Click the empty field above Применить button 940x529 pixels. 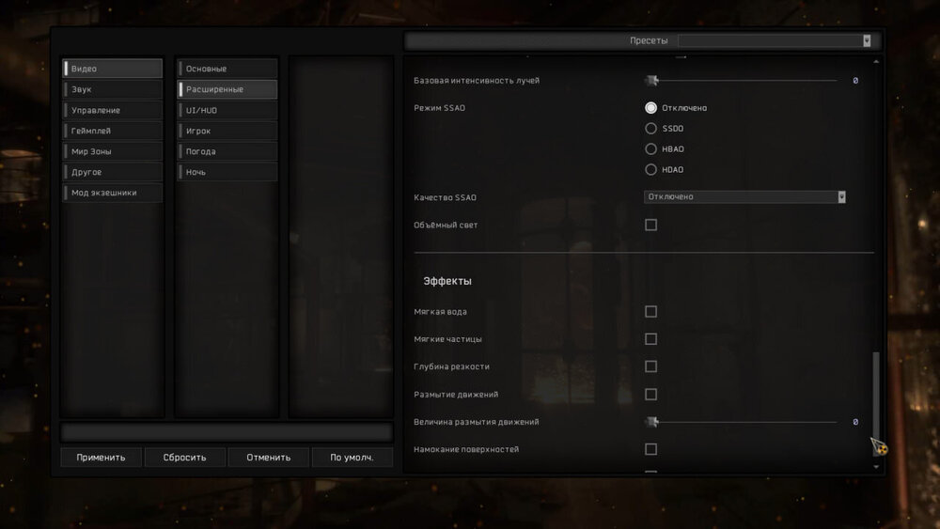tap(227, 432)
